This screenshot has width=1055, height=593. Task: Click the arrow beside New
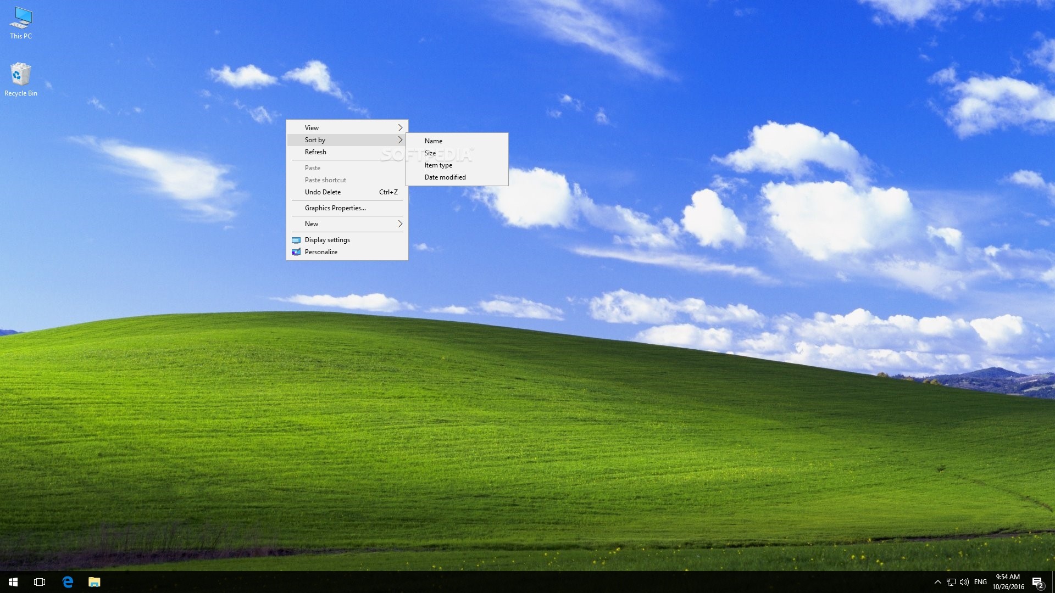(400, 224)
